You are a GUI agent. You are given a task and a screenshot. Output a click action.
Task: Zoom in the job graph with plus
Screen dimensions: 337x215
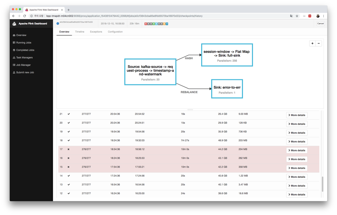313,43
